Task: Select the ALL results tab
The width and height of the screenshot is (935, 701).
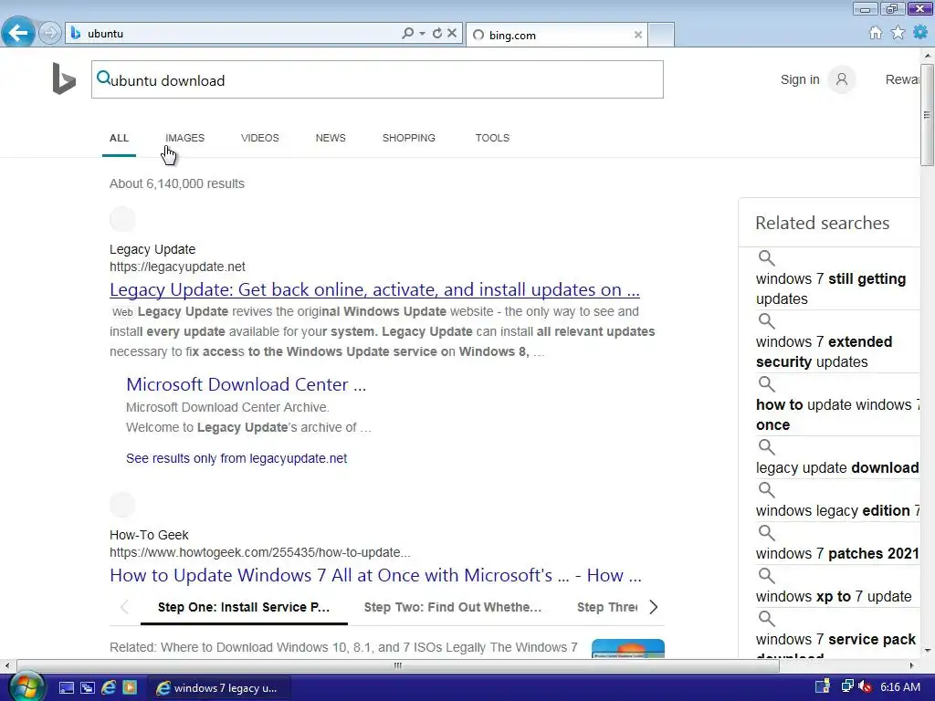Action: (119, 138)
